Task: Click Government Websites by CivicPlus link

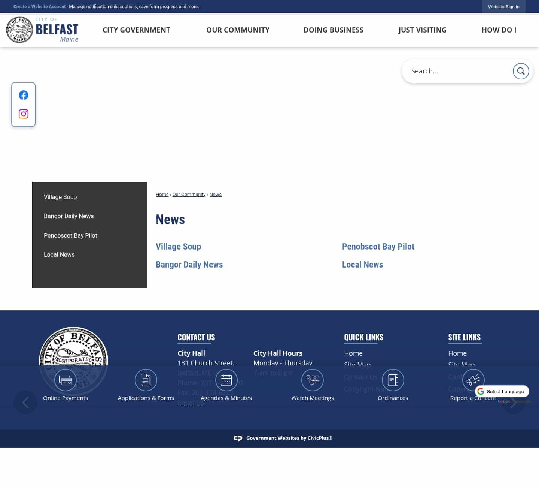Action: point(289,438)
